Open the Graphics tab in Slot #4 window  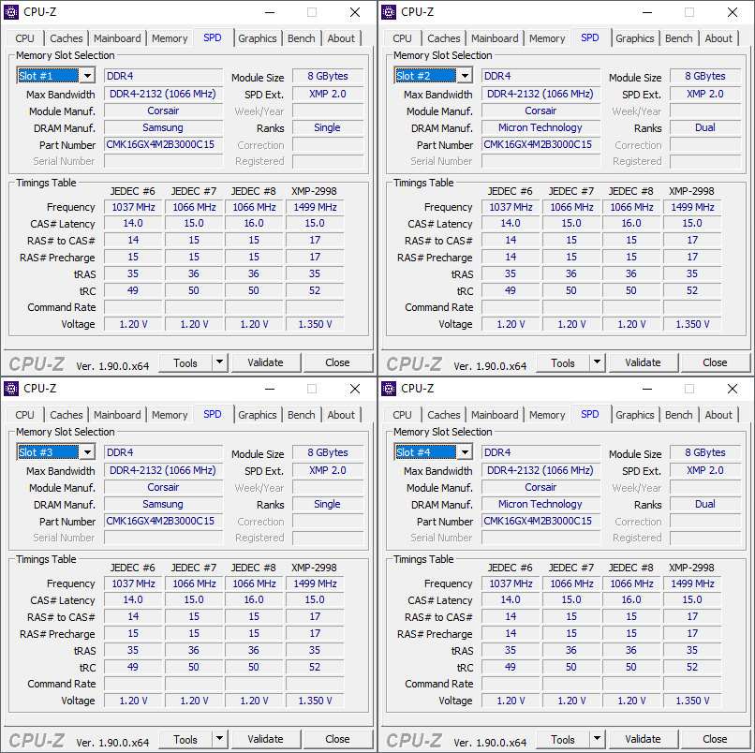(x=635, y=415)
